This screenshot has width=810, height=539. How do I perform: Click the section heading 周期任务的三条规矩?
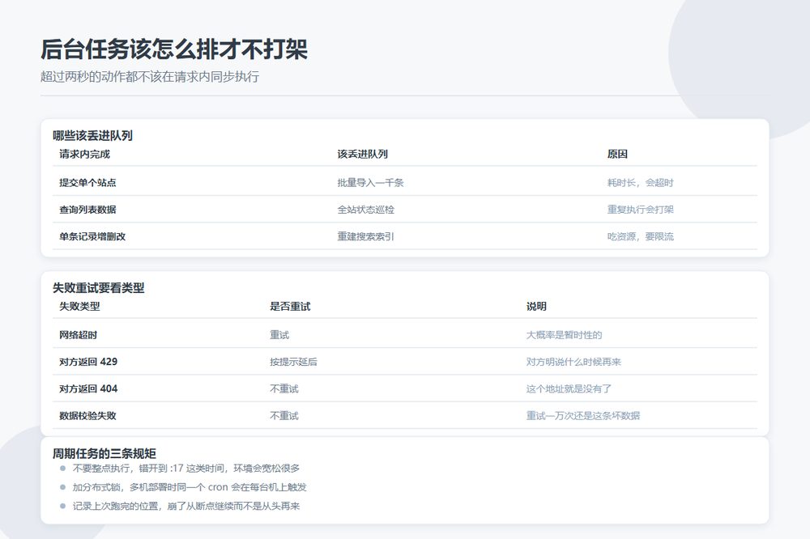pos(104,453)
